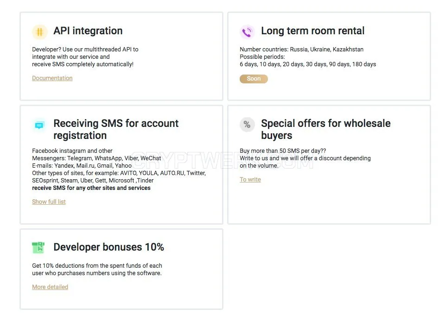The width and height of the screenshot is (445, 321).
Task: Select the Long term room rental heading
Action: click(313, 31)
